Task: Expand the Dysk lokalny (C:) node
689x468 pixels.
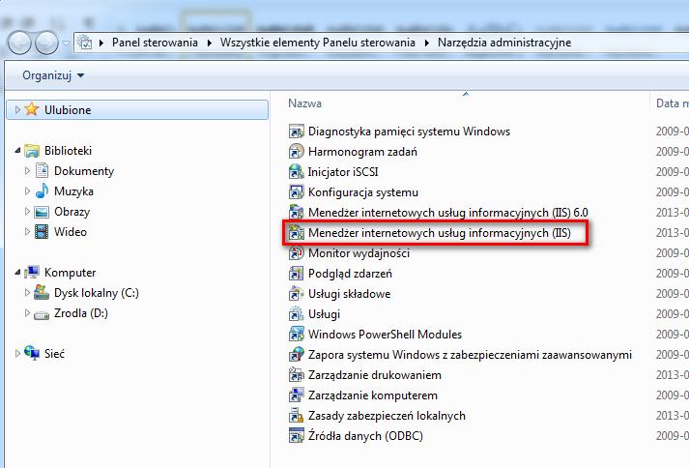Action: [x=27, y=292]
